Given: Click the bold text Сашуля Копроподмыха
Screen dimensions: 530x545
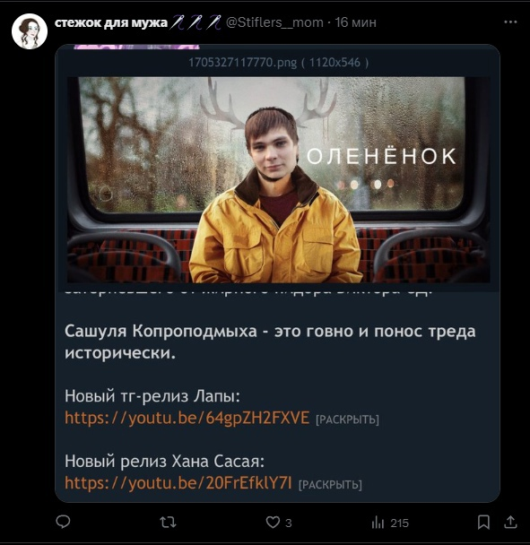Looking at the screenshot, I should (x=161, y=332).
